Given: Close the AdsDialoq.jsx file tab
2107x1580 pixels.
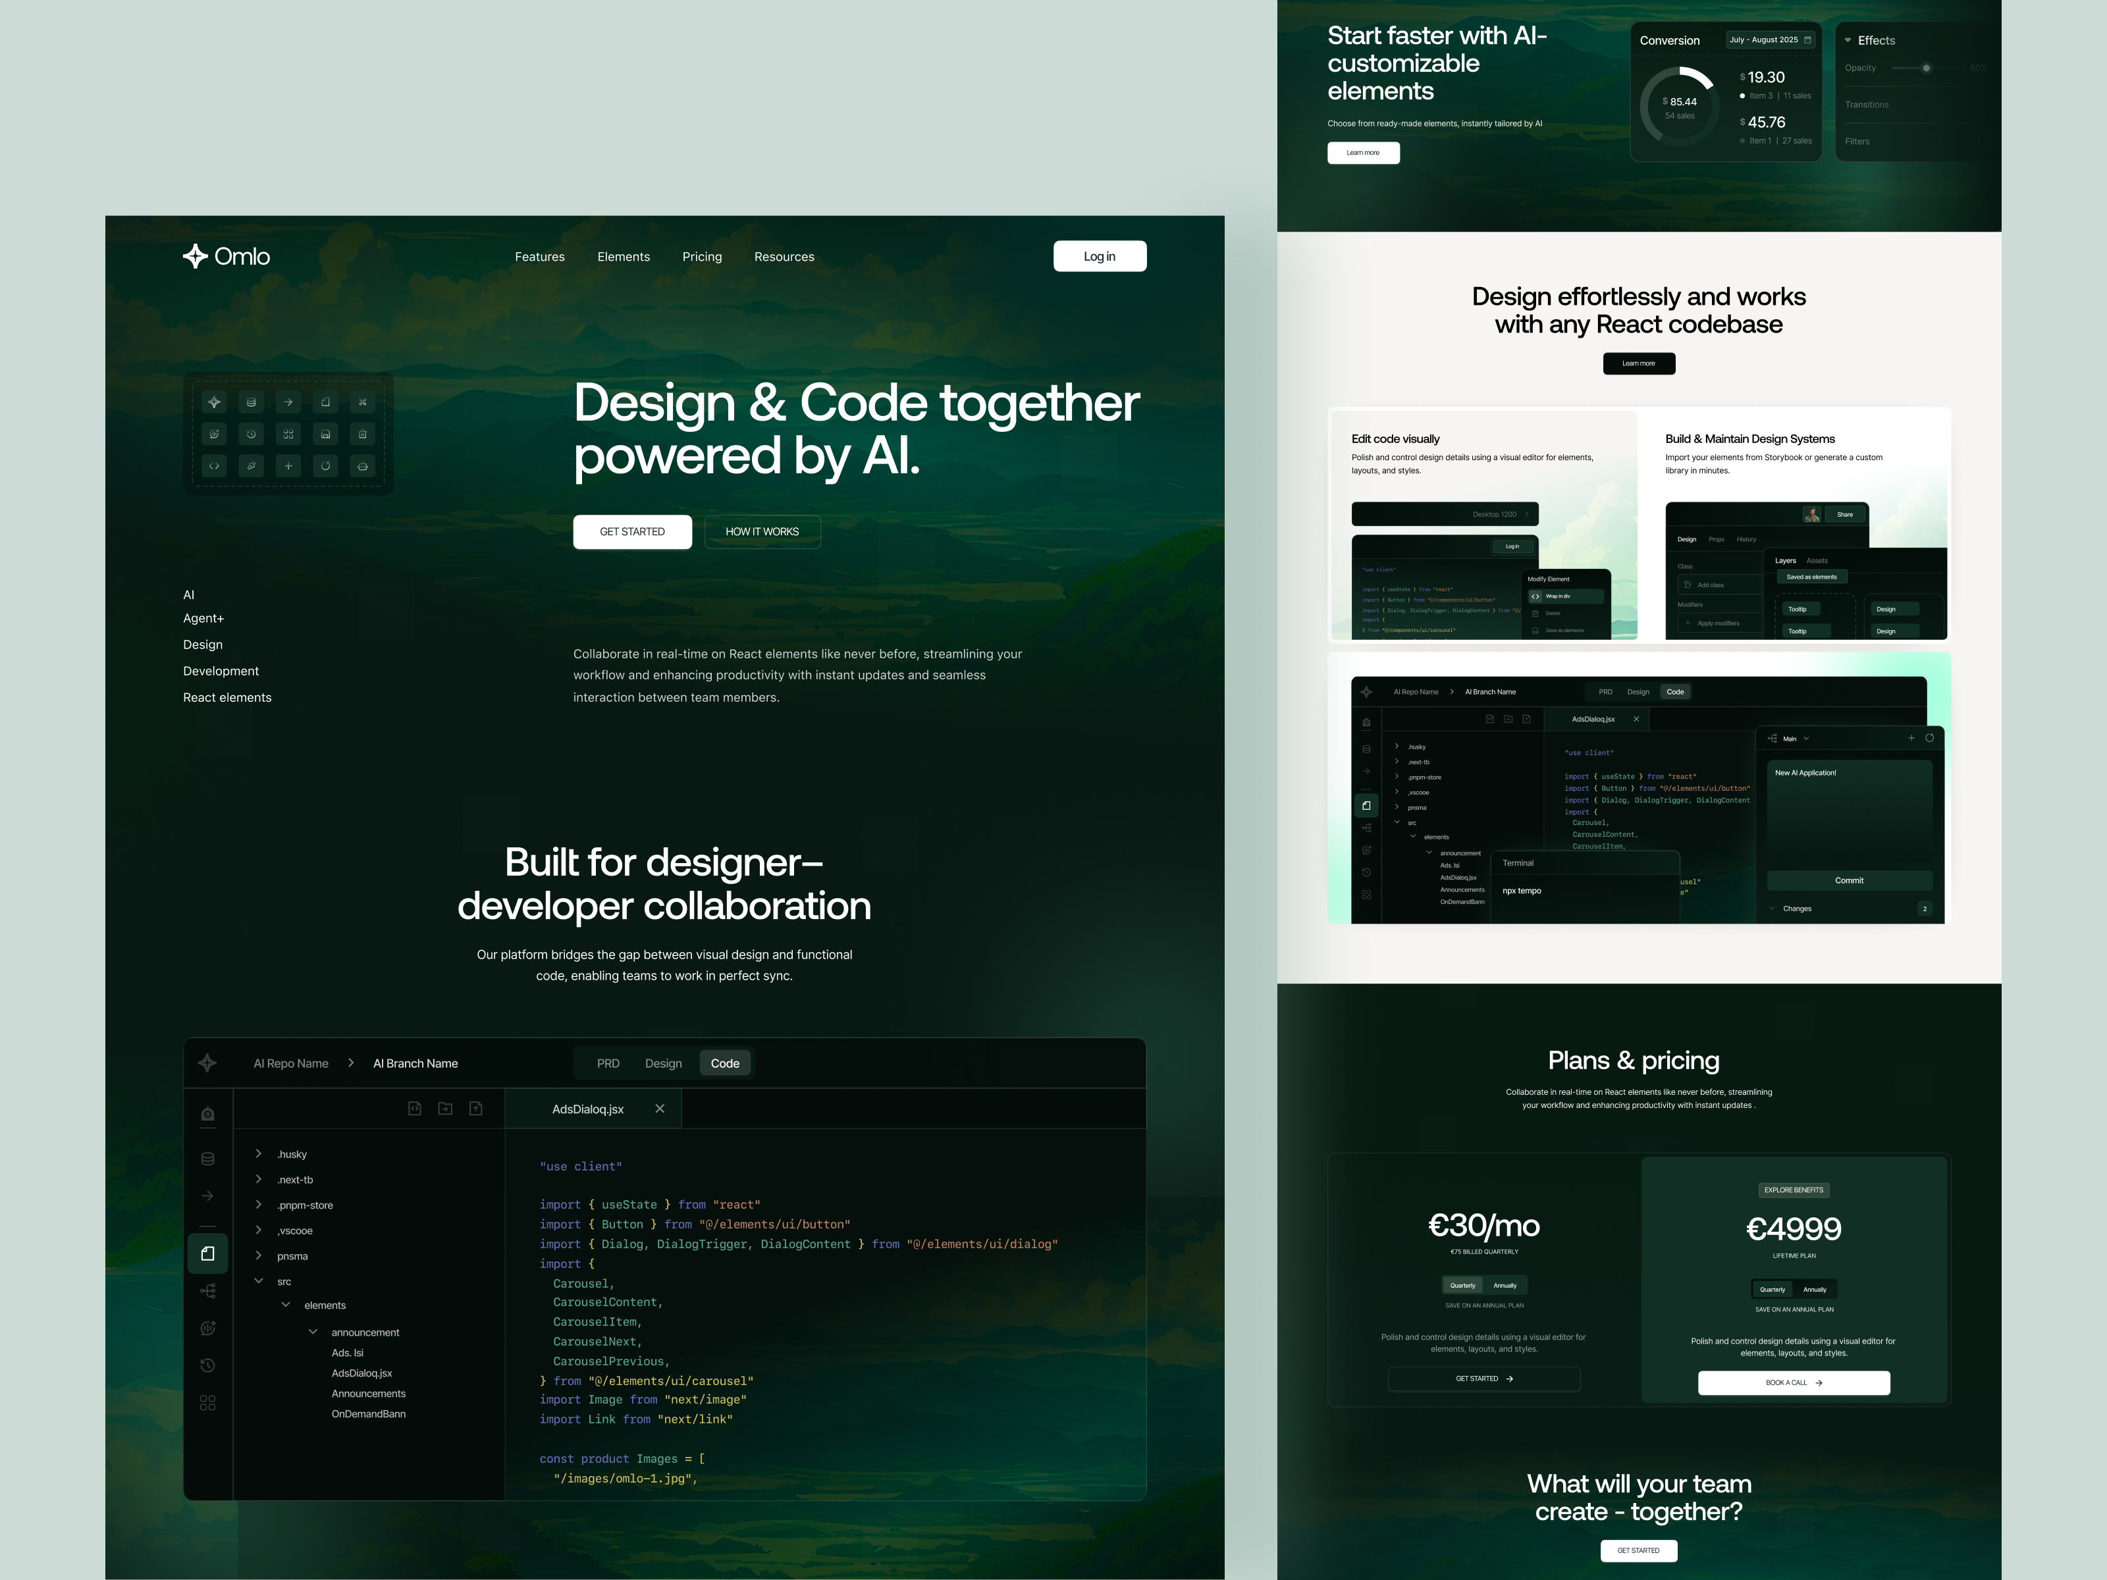Looking at the screenshot, I should (660, 1109).
